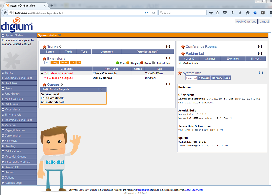Collapse the queue box with 0 calls
This screenshot has height=195, width=272.
[x=100, y=89]
